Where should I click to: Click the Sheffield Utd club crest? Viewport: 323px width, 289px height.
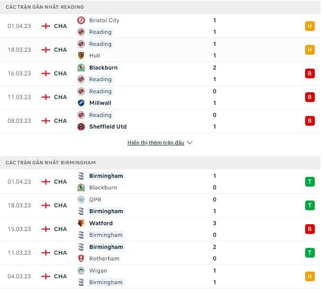click(x=81, y=127)
